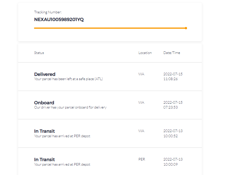Click the Status column header
This screenshot has height=175, width=229.
tap(39, 53)
